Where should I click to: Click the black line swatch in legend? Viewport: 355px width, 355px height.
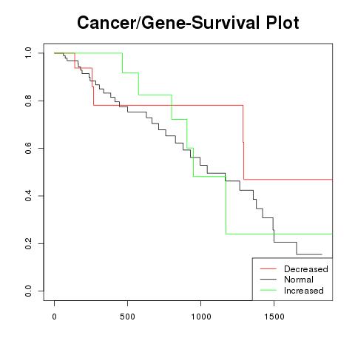click(268, 280)
